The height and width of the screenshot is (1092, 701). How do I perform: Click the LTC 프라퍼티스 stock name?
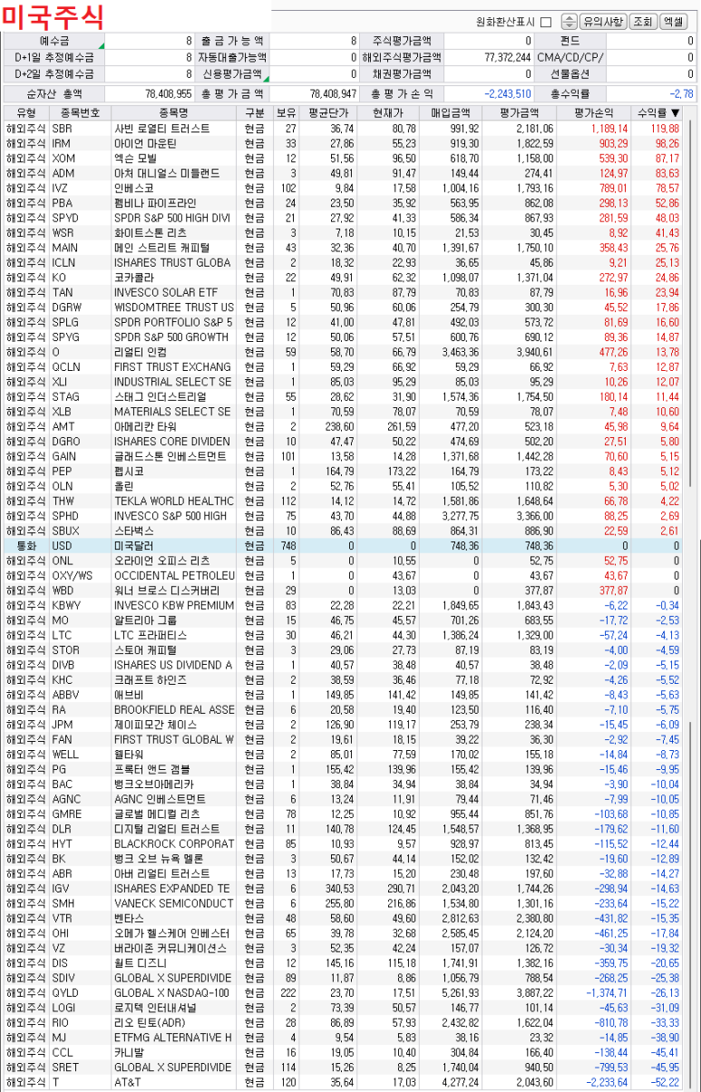[x=151, y=635]
